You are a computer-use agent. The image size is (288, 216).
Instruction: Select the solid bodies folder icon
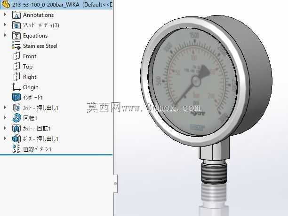tap(16, 25)
